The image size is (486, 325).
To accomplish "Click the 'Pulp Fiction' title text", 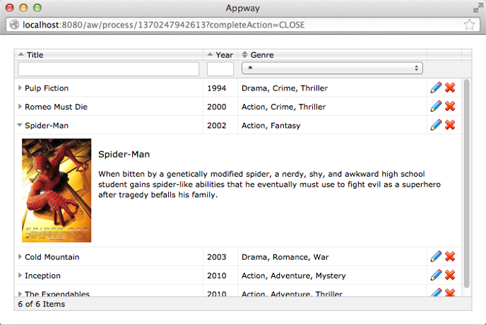I will 47,88.
